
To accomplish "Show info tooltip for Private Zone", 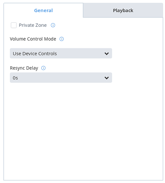I will click(x=53, y=25).
